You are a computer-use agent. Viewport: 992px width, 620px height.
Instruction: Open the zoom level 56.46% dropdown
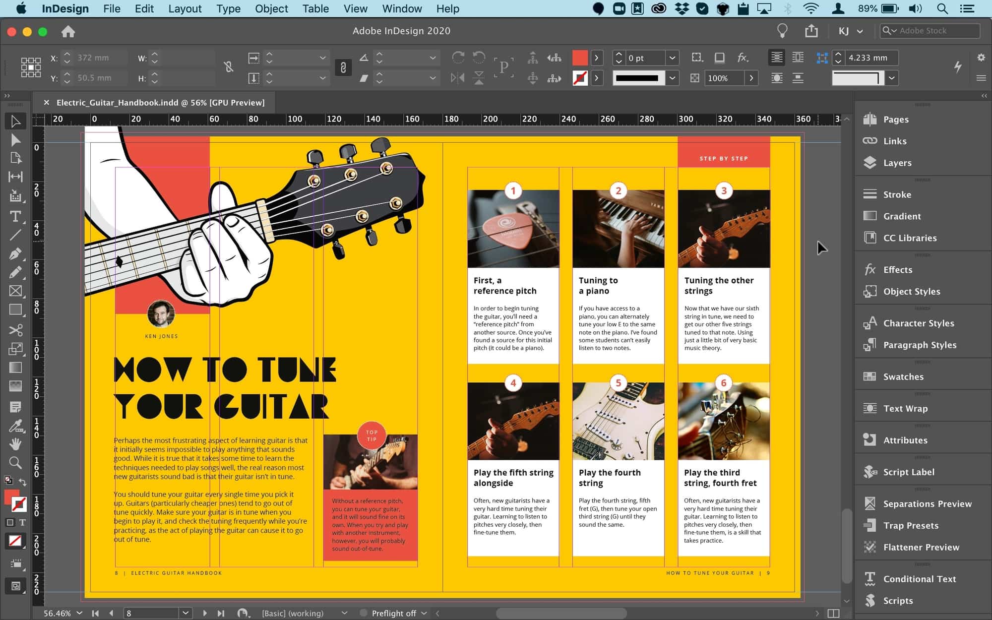coord(79,613)
